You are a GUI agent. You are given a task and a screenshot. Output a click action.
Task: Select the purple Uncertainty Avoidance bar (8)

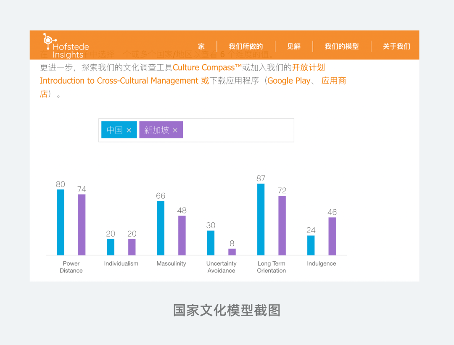tap(232, 252)
